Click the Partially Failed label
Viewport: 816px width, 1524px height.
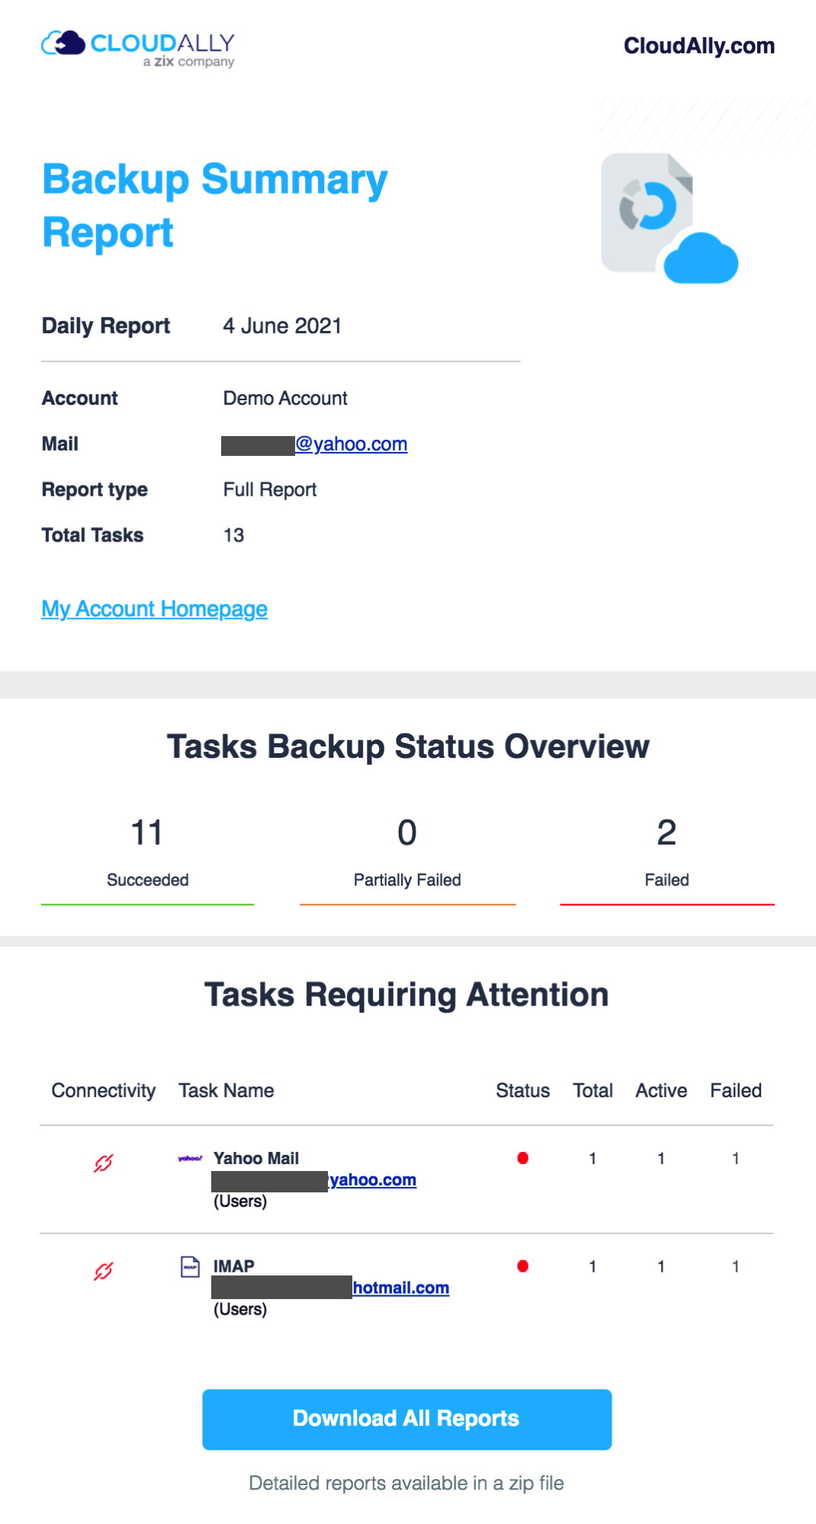pos(407,880)
